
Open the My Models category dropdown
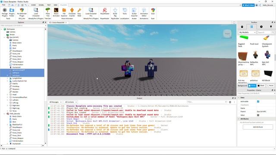coord(247,32)
